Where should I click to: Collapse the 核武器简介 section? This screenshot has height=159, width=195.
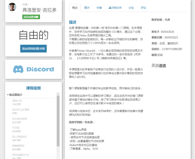(15, 95)
